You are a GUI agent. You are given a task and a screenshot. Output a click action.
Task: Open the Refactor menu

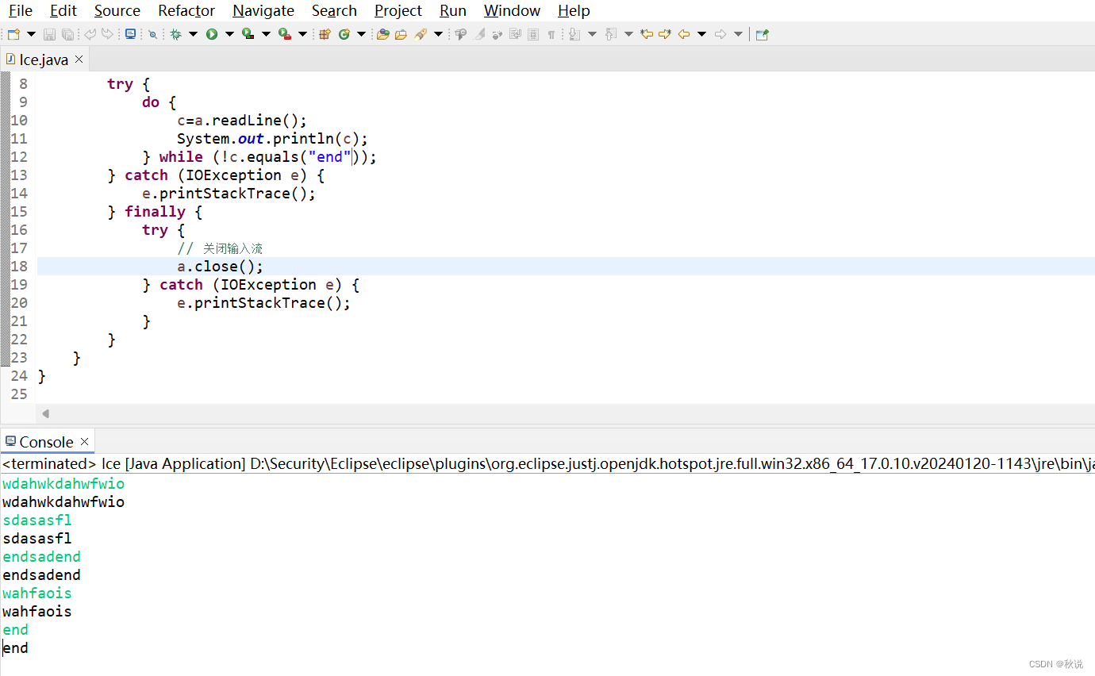[x=186, y=10]
